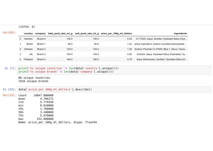Click the std value 5.779356
This screenshot has height=151, width=213.
coord(47,102)
